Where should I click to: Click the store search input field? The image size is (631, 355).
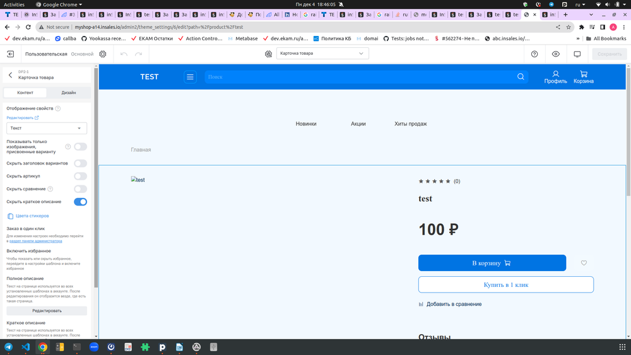pos(360,77)
